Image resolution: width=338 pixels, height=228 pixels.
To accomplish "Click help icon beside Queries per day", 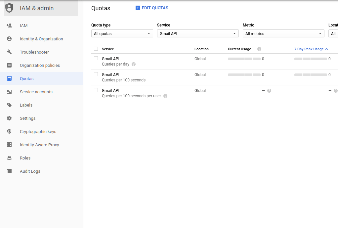I will (x=134, y=64).
